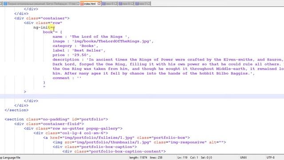Click the 'Language file' status bar label
Screen dimensions: 284x160
click(12, 157)
